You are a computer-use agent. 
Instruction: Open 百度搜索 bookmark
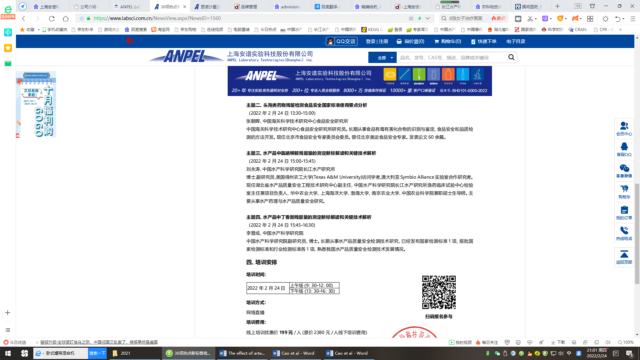136,30
